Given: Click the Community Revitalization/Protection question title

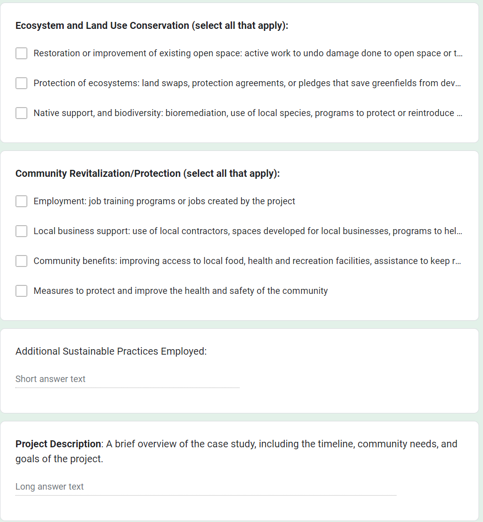Looking at the screenshot, I should pyautogui.click(x=147, y=173).
